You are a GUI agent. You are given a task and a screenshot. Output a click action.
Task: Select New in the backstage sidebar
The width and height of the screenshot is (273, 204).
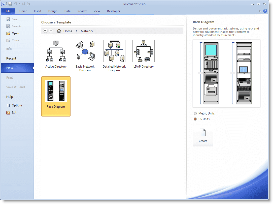(x=17, y=68)
